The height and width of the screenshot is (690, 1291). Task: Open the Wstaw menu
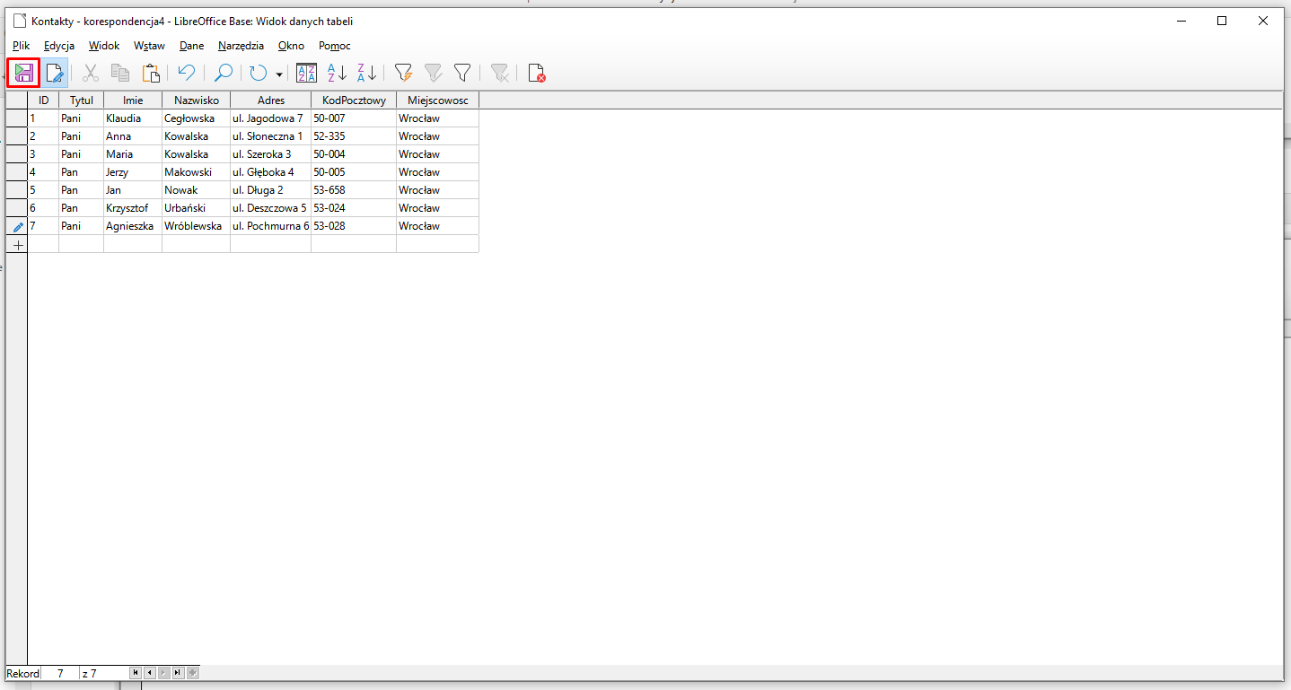click(x=149, y=46)
